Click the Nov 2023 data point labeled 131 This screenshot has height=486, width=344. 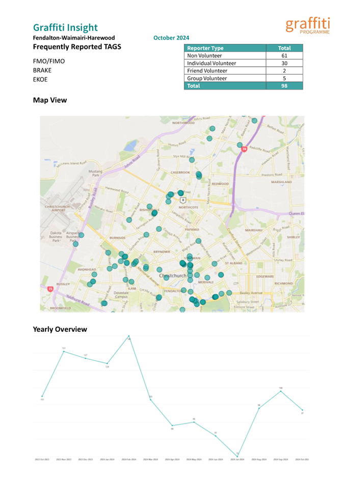pyautogui.click(x=64, y=352)
